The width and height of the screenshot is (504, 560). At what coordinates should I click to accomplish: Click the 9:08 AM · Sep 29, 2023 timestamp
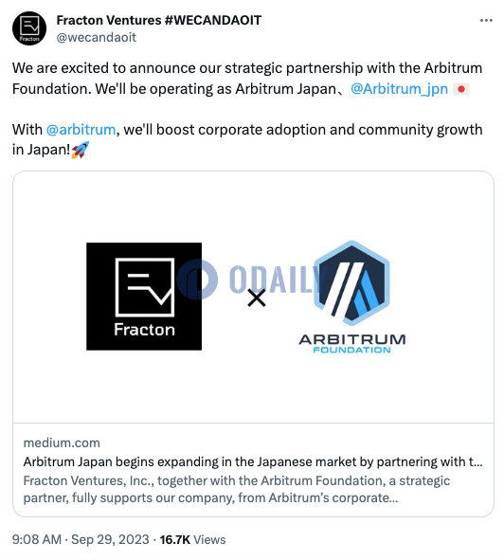click(x=81, y=539)
